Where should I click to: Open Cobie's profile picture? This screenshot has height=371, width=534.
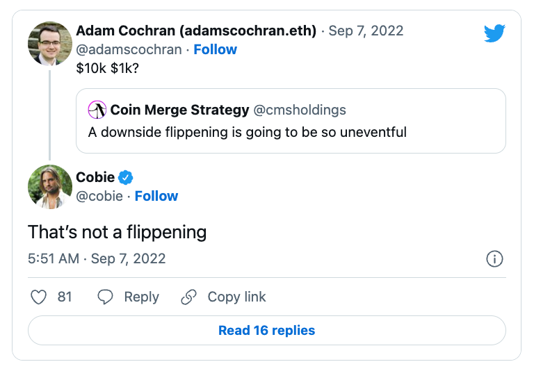[x=50, y=187]
